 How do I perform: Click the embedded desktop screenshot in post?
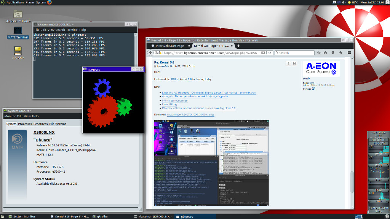click(x=211, y=163)
